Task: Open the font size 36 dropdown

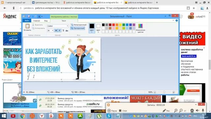Action: click(52, 30)
